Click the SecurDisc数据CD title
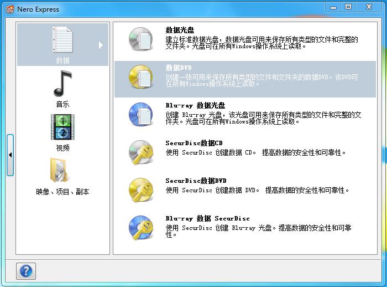Viewport: 387px width, 287px height. pos(194,143)
